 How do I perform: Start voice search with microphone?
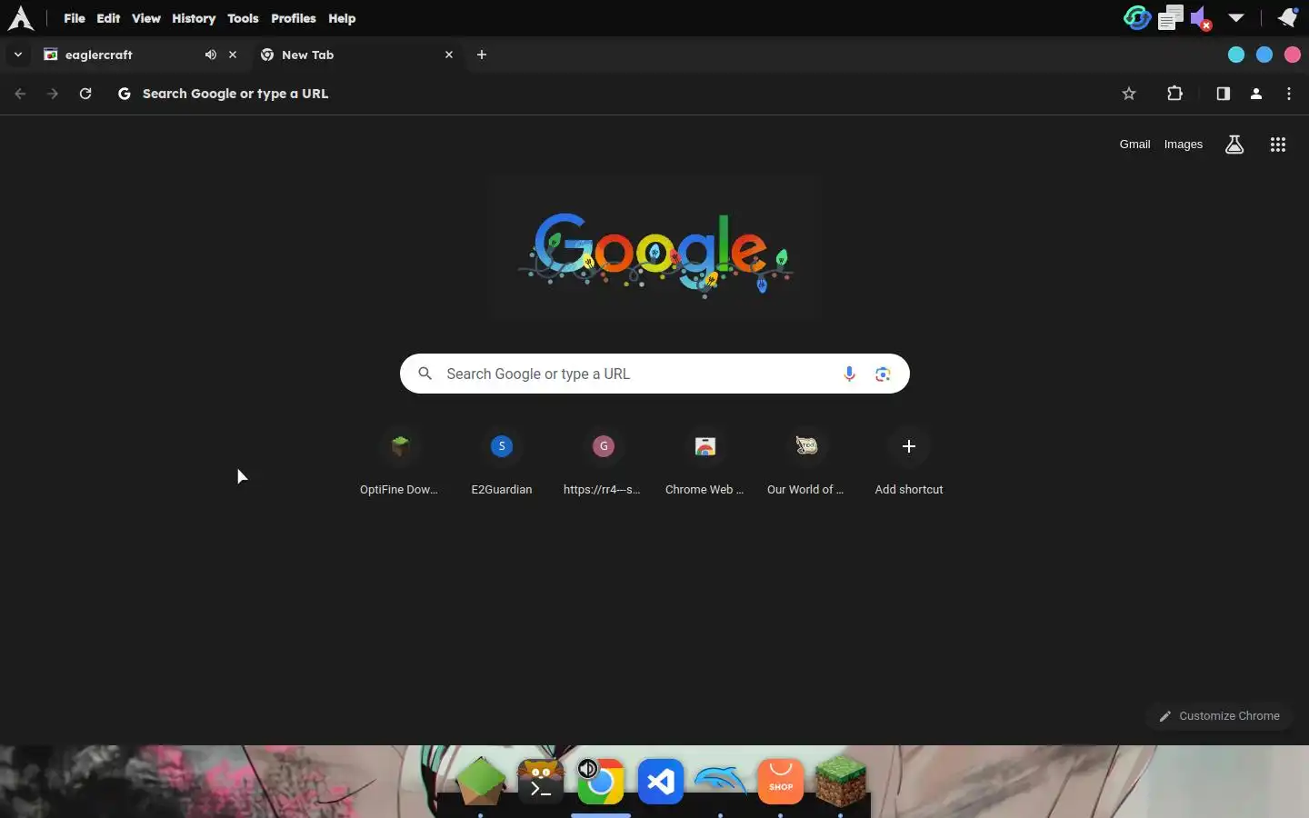point(849,374)
